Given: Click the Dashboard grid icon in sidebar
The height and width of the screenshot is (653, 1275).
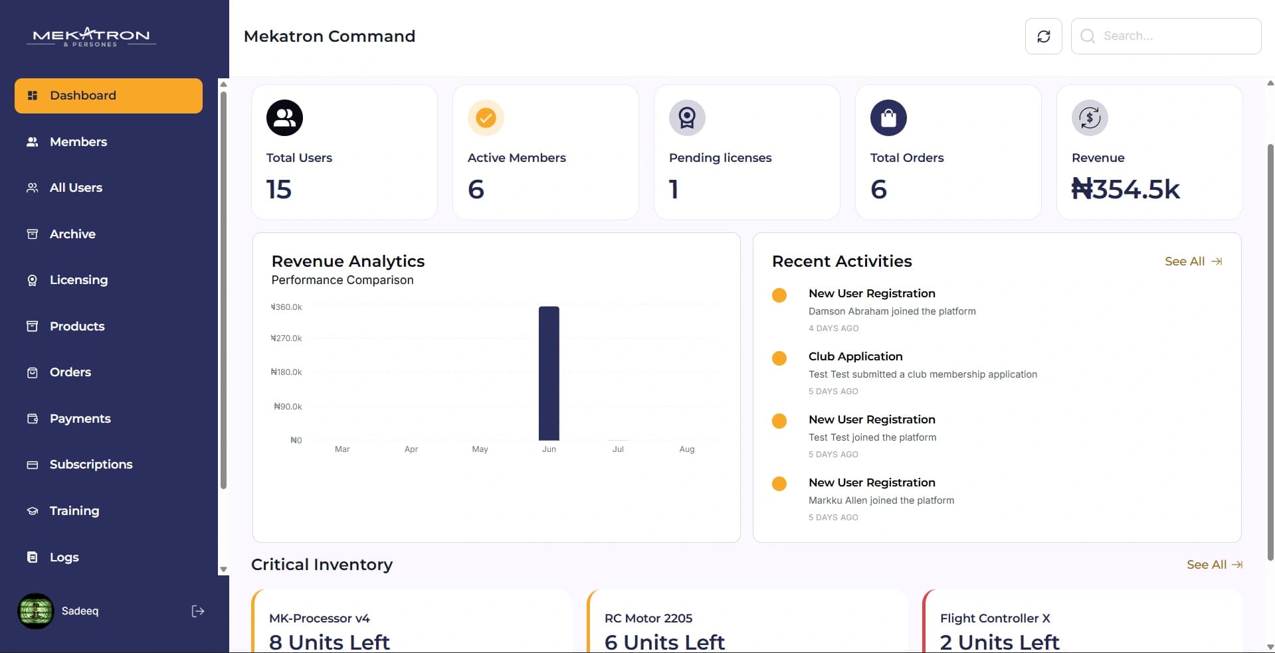Looking at the screenshot, I should click(32, 96).
